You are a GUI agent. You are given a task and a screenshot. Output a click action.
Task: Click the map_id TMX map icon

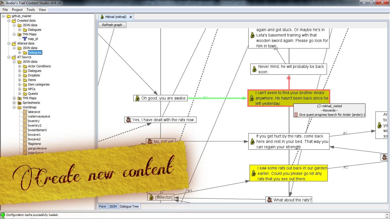point(25,39)
